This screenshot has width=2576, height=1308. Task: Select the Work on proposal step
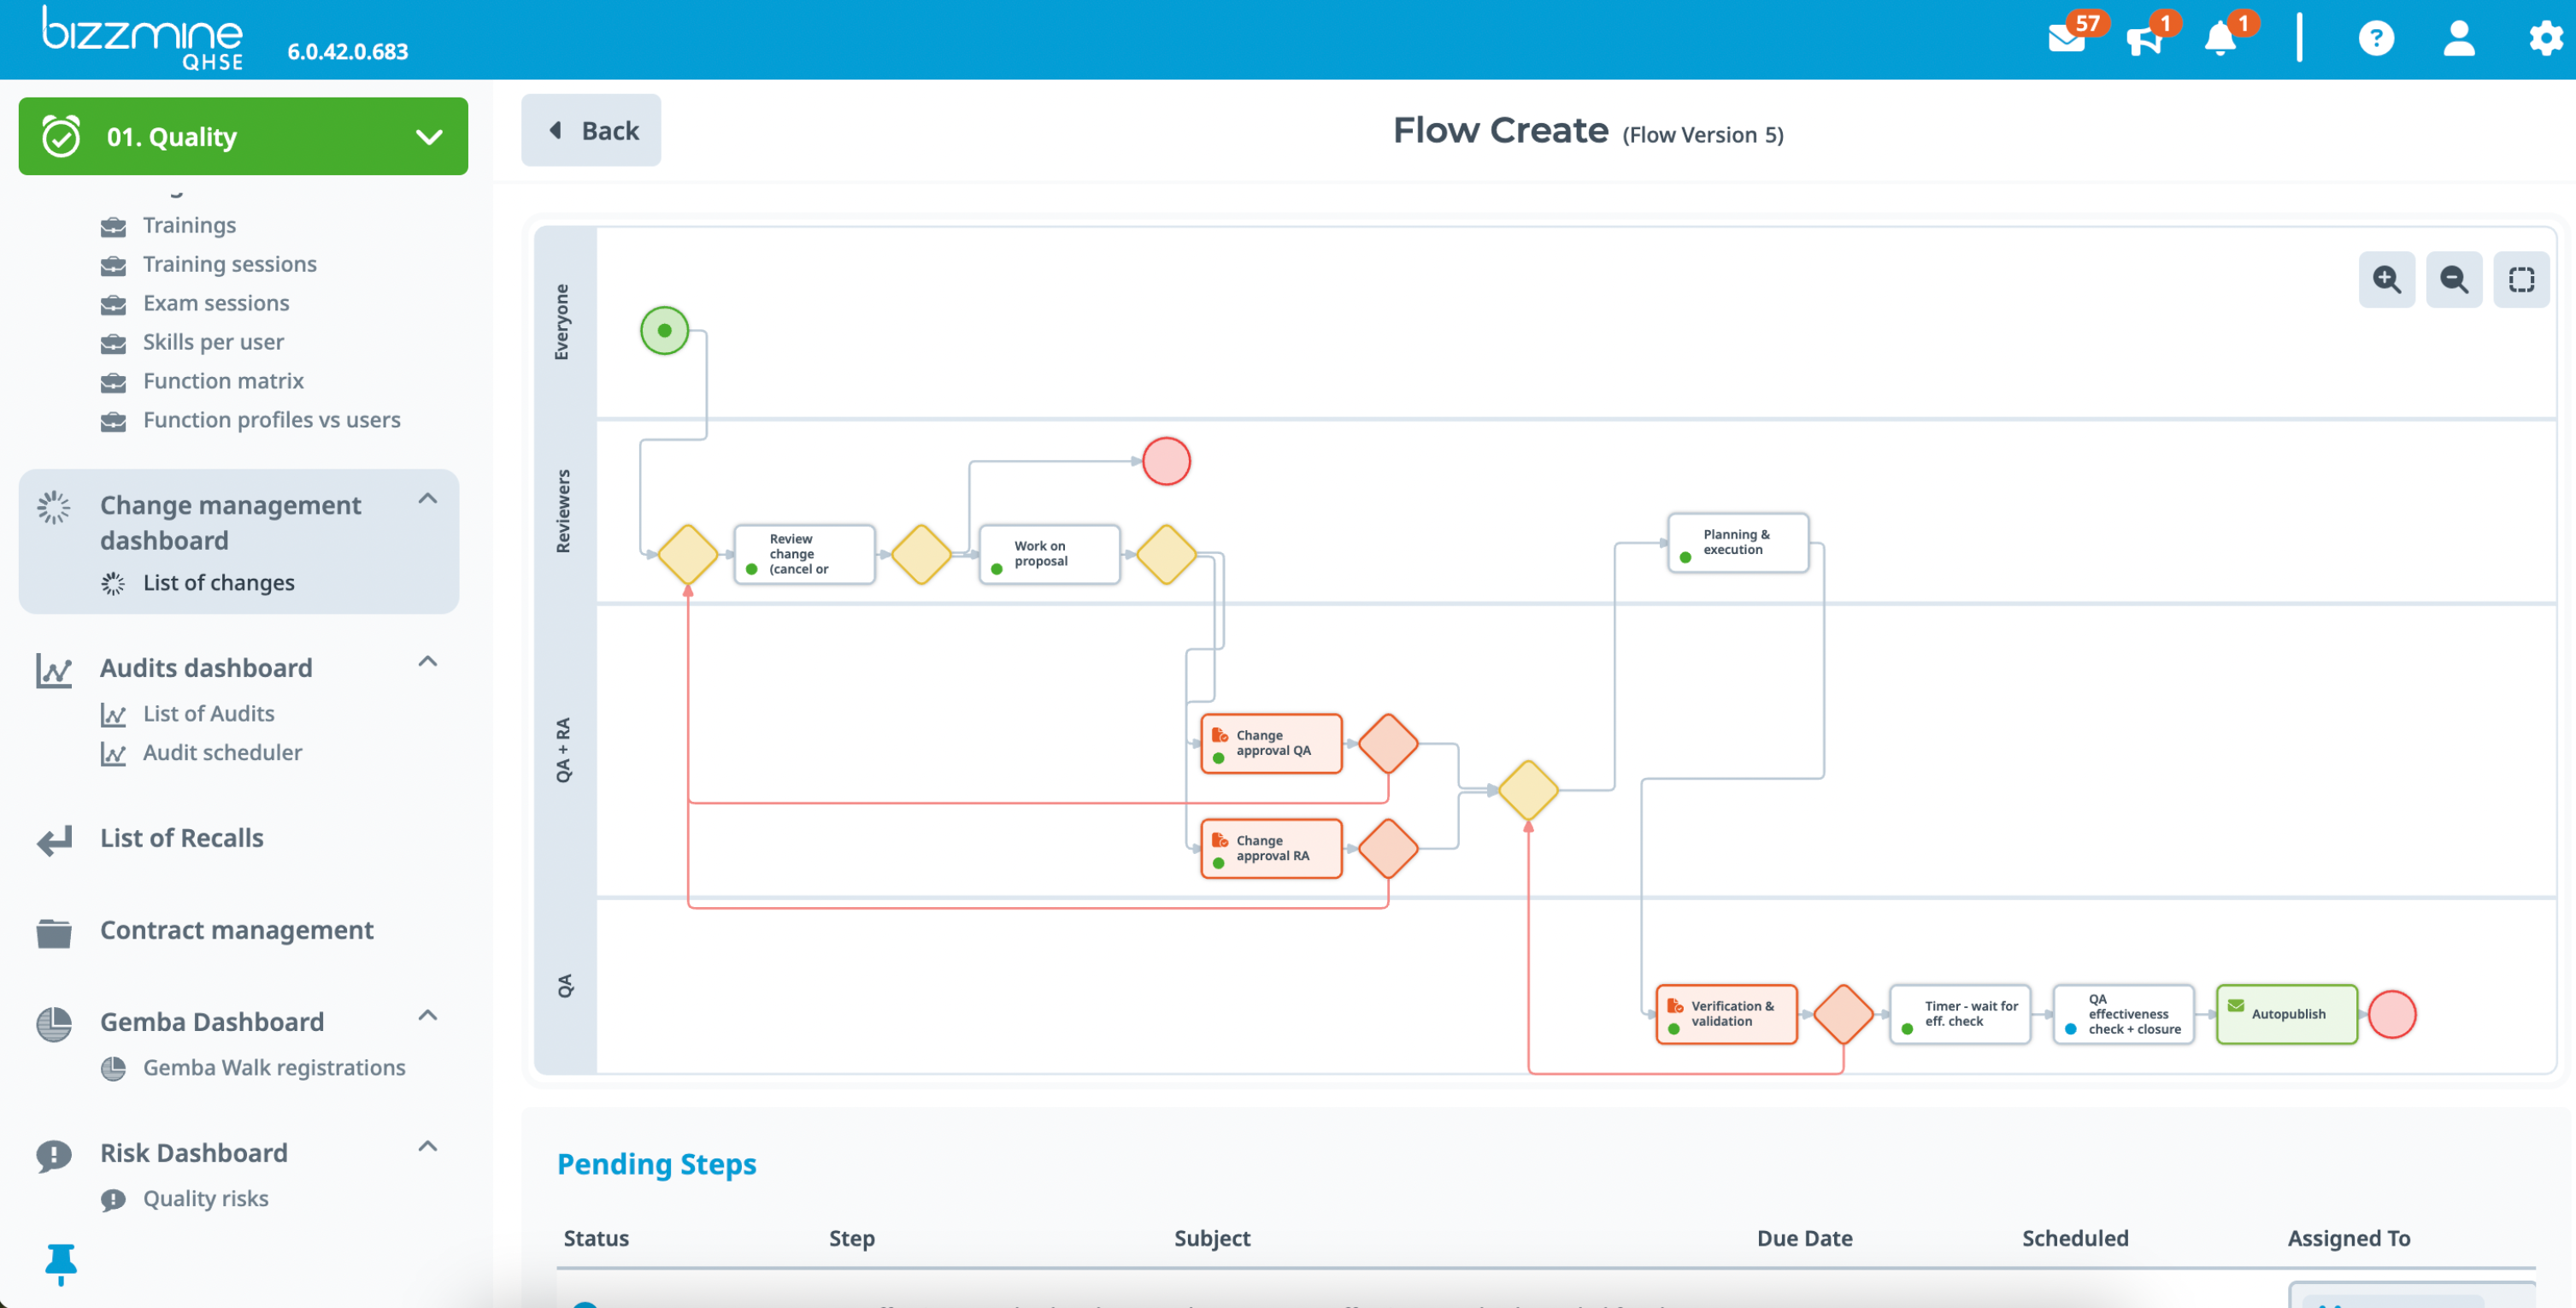click(x=1049, y=553)
